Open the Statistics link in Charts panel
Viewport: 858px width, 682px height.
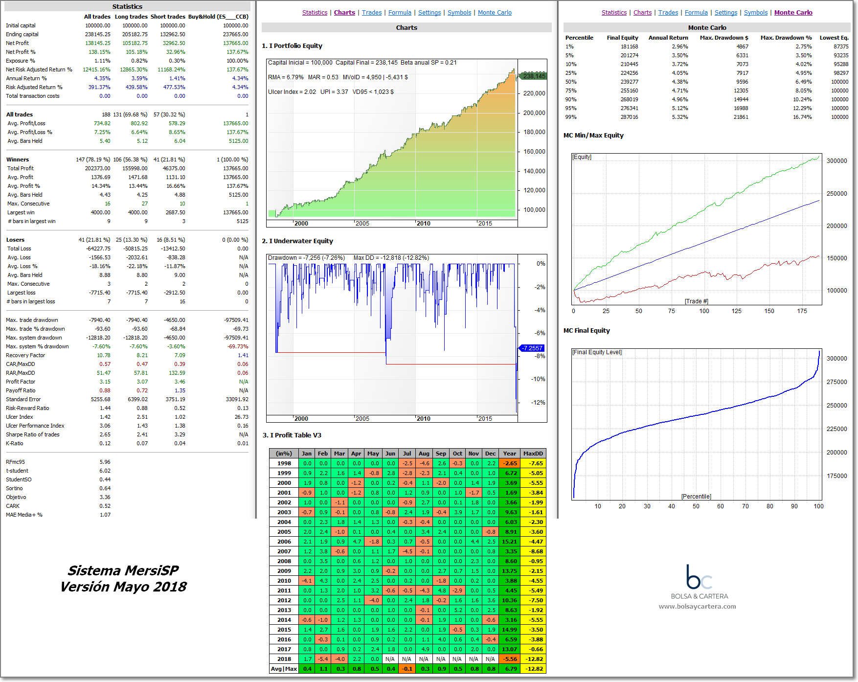315,13
